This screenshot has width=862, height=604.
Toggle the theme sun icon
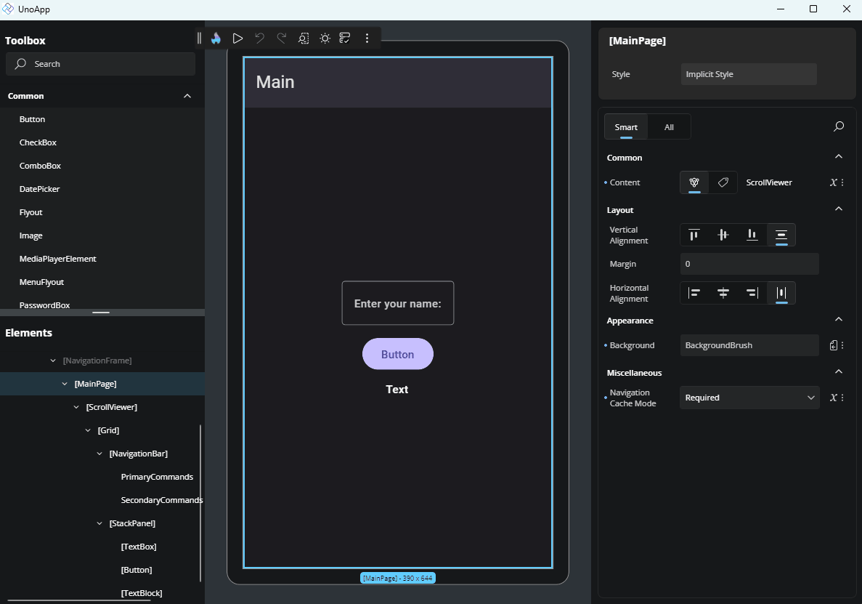point(325,38)
